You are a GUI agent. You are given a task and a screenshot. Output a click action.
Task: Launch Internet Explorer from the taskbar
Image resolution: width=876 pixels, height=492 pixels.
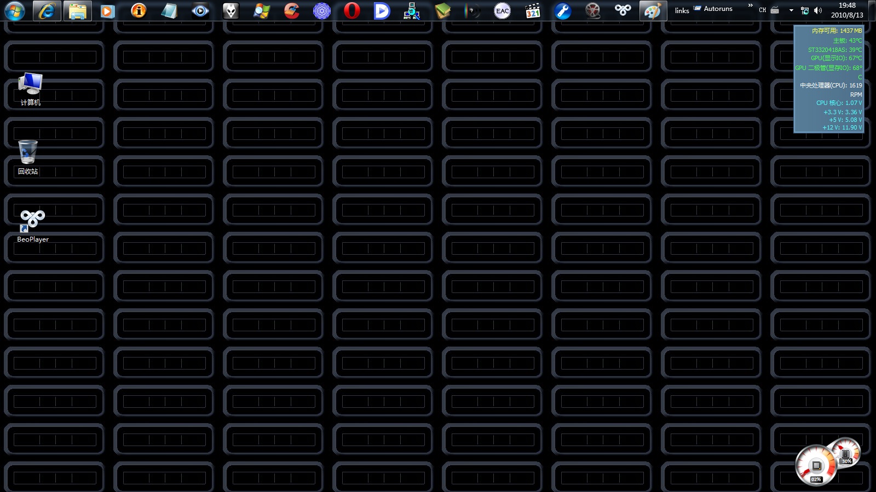47,10
